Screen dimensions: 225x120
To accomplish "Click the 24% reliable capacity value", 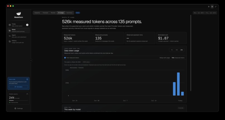I will pos(12,98).
